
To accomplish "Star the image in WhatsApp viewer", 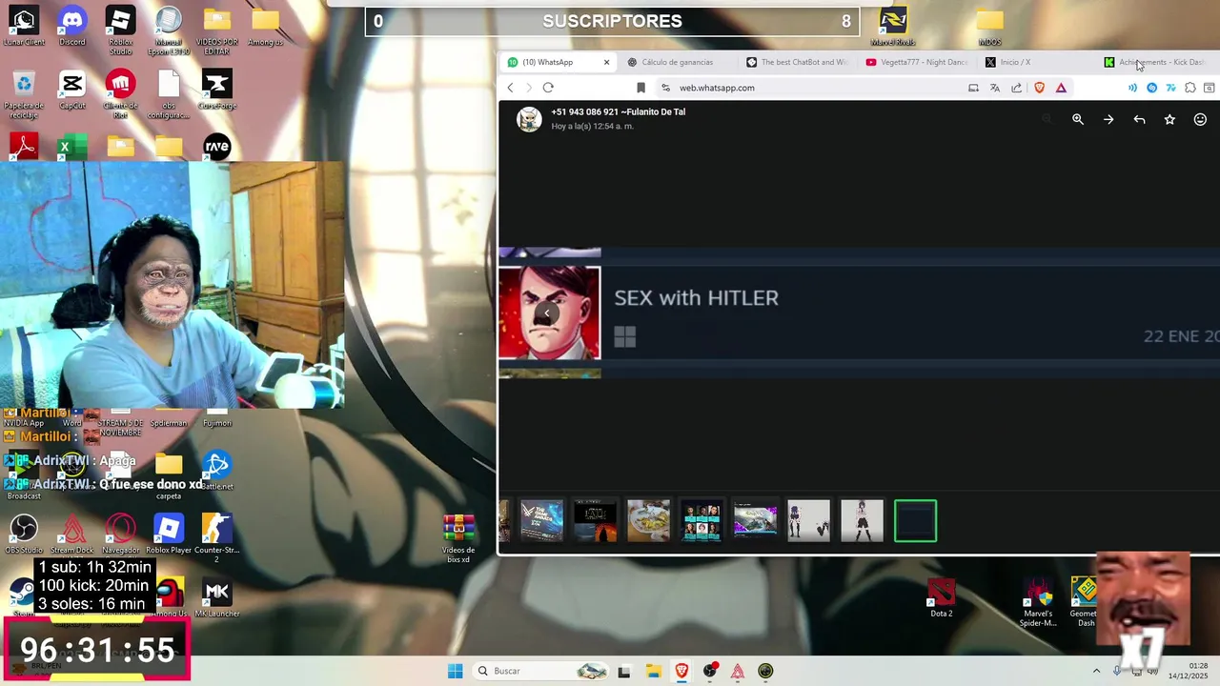I will pos(1169,119).
